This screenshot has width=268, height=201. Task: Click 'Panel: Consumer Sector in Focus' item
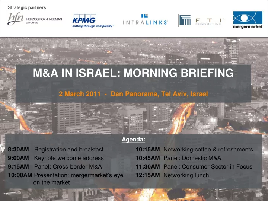pos(208,166)
